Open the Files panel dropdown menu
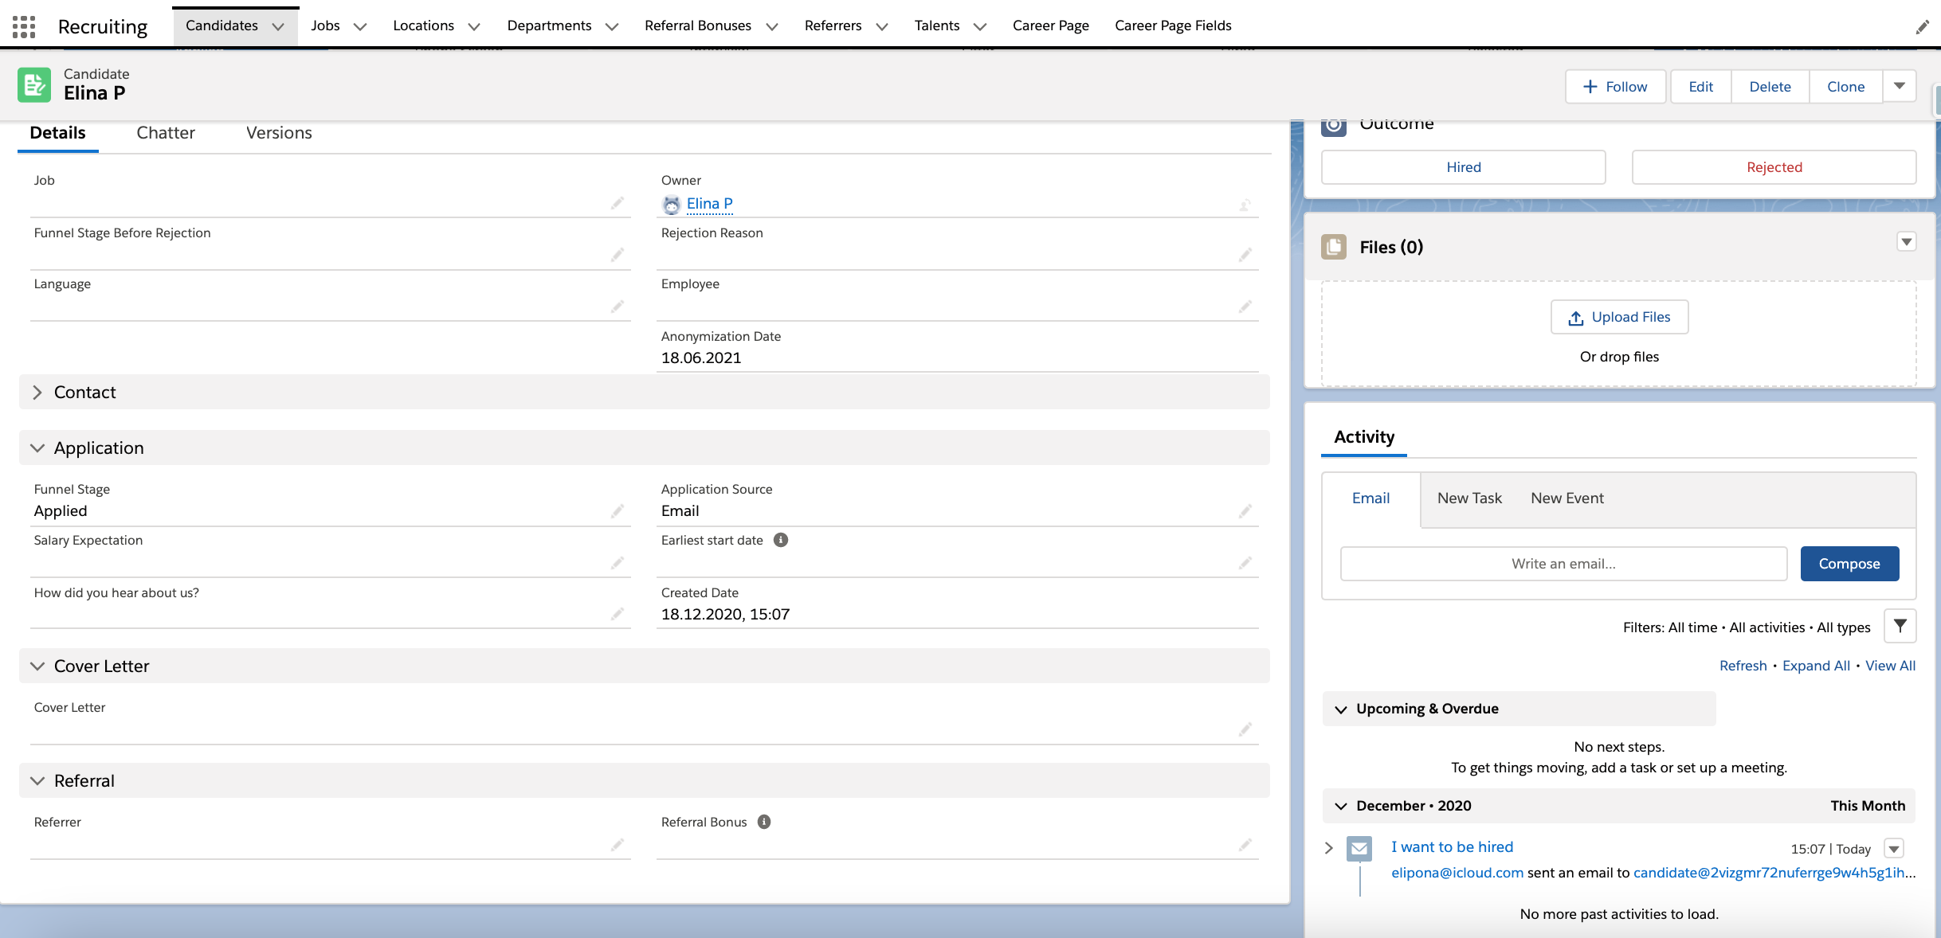1941x938 pixels. pos(1906,241)
